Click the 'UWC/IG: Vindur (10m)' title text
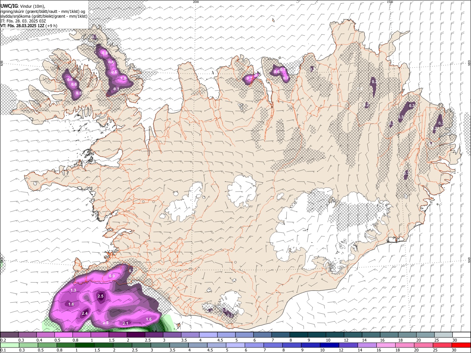The height and width of the screenshot is (353, 471). (x=23, y=7)
